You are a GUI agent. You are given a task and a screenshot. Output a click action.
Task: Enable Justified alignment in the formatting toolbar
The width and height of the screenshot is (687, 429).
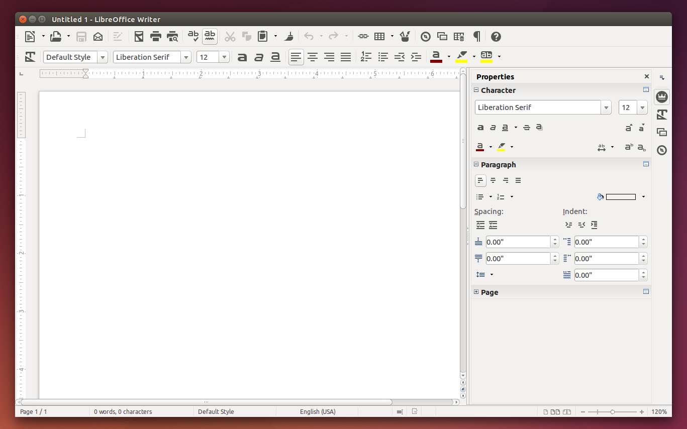pyautogui.click(x=346, y=57)
